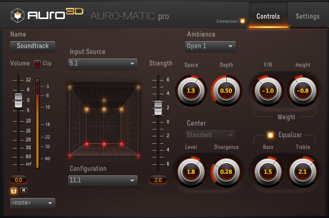Click the upper center front speaker dot

click(x=104, y=109)
